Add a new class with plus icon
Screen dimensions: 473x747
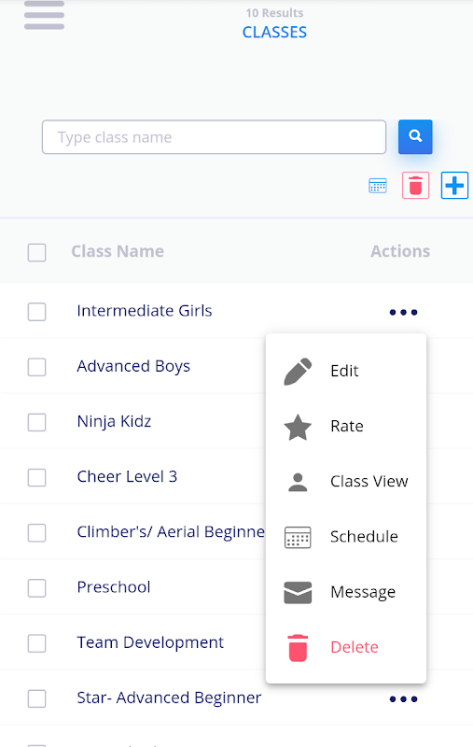[x=454, y=185]
